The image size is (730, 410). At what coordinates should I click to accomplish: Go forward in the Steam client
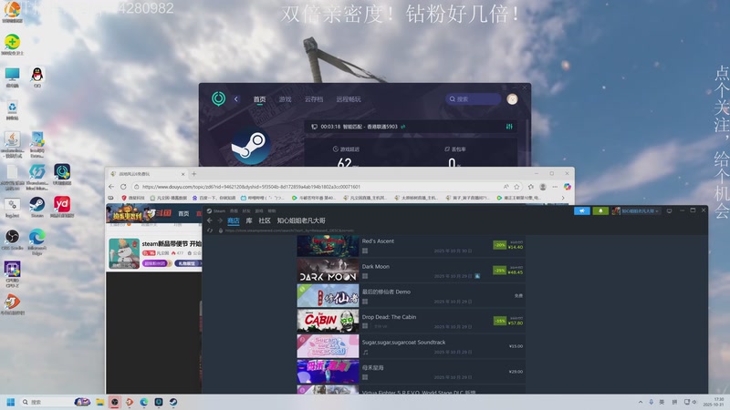pyautogui.click(x=220, y=220)
